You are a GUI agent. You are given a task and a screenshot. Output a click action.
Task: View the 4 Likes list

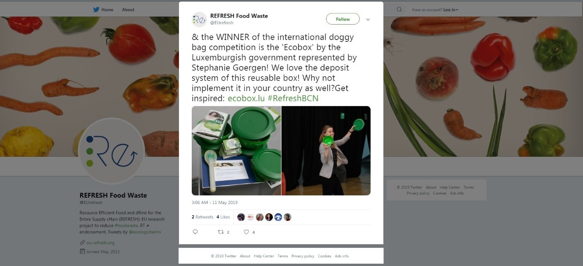[x=223, y=217]
